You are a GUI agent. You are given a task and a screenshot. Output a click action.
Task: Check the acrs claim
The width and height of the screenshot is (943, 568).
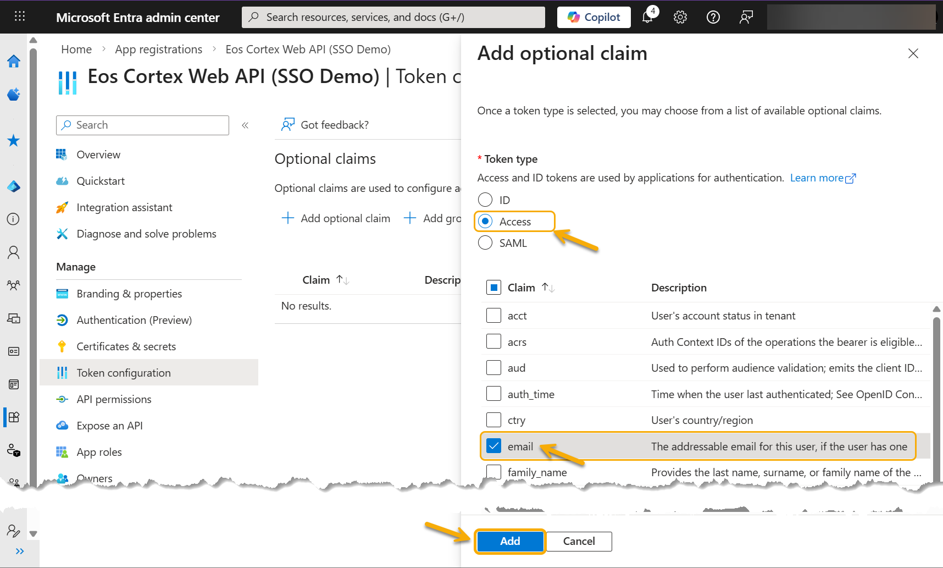point(493,341)
